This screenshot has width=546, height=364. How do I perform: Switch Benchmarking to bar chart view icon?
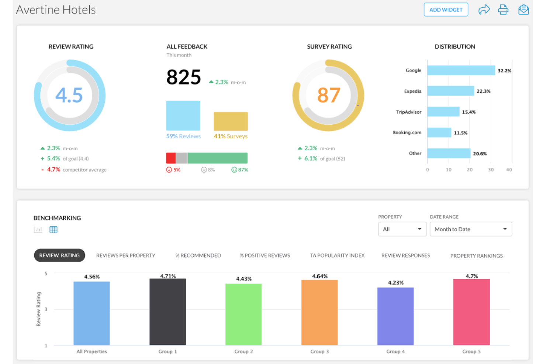coord(38,229)
